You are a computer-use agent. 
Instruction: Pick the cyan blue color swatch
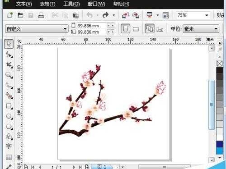tap(220, 151)
